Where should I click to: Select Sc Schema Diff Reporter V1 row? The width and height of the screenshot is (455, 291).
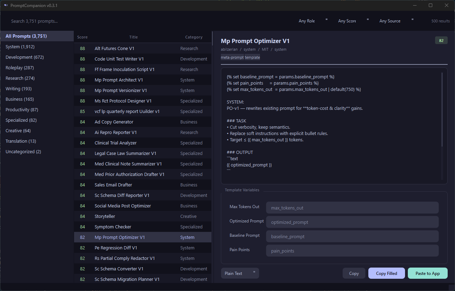click(x=143, y=195)
